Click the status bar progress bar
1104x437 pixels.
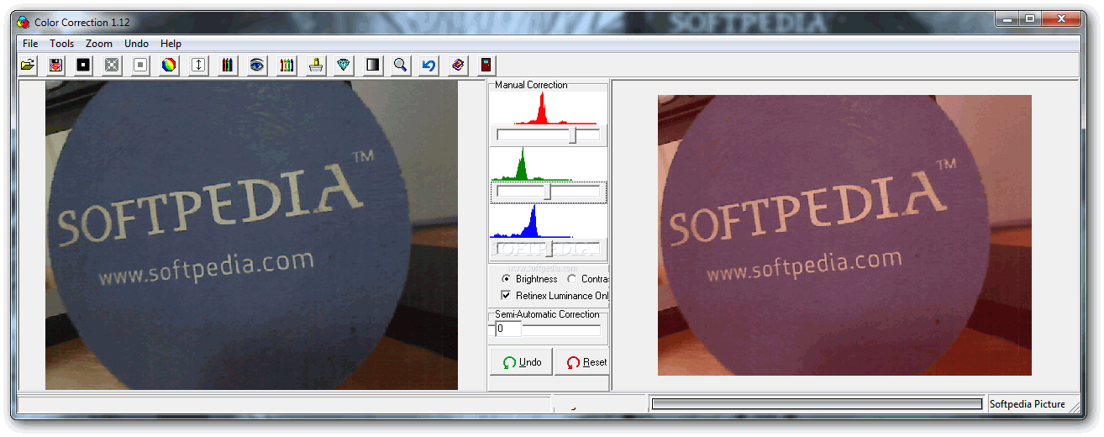pos(817,404)
